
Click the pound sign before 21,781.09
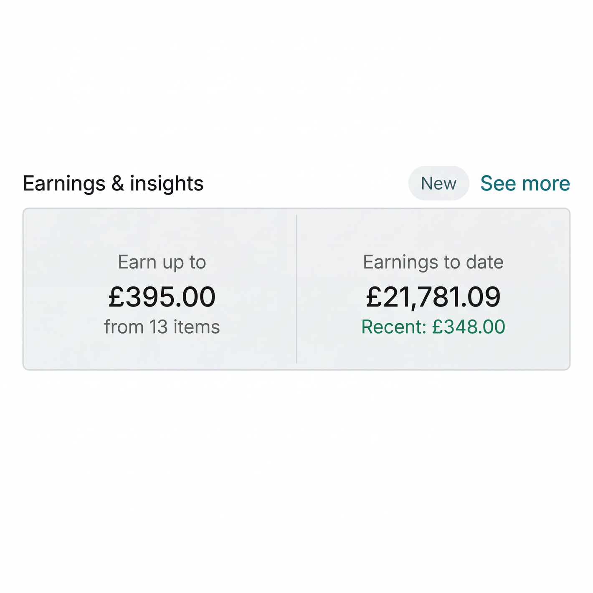(373, 297)
